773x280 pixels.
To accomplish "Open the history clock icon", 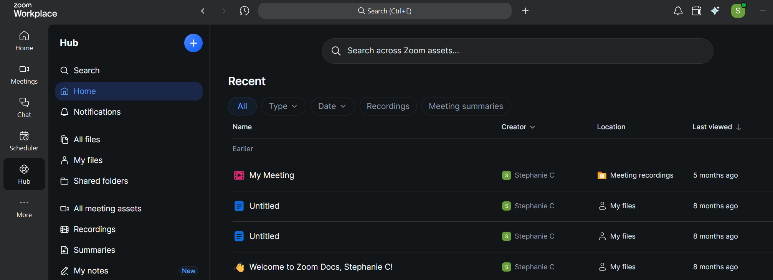I will pos(244,11).
